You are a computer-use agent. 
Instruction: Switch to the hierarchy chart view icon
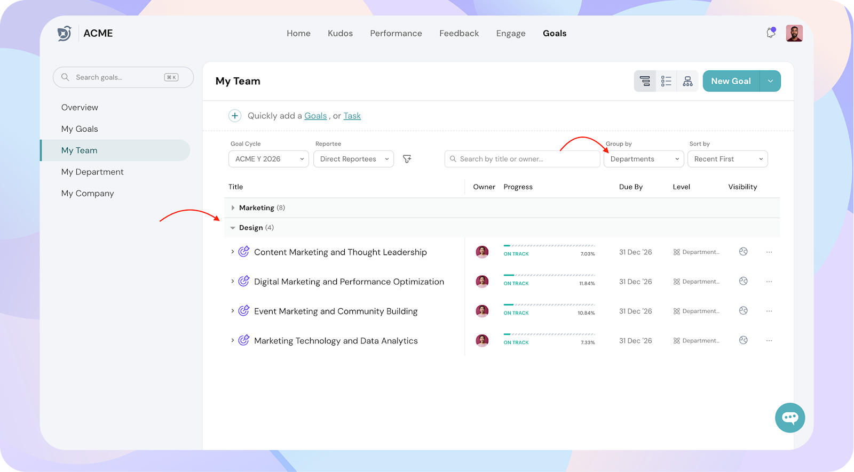pyautogui.click(x=687, y=81)
